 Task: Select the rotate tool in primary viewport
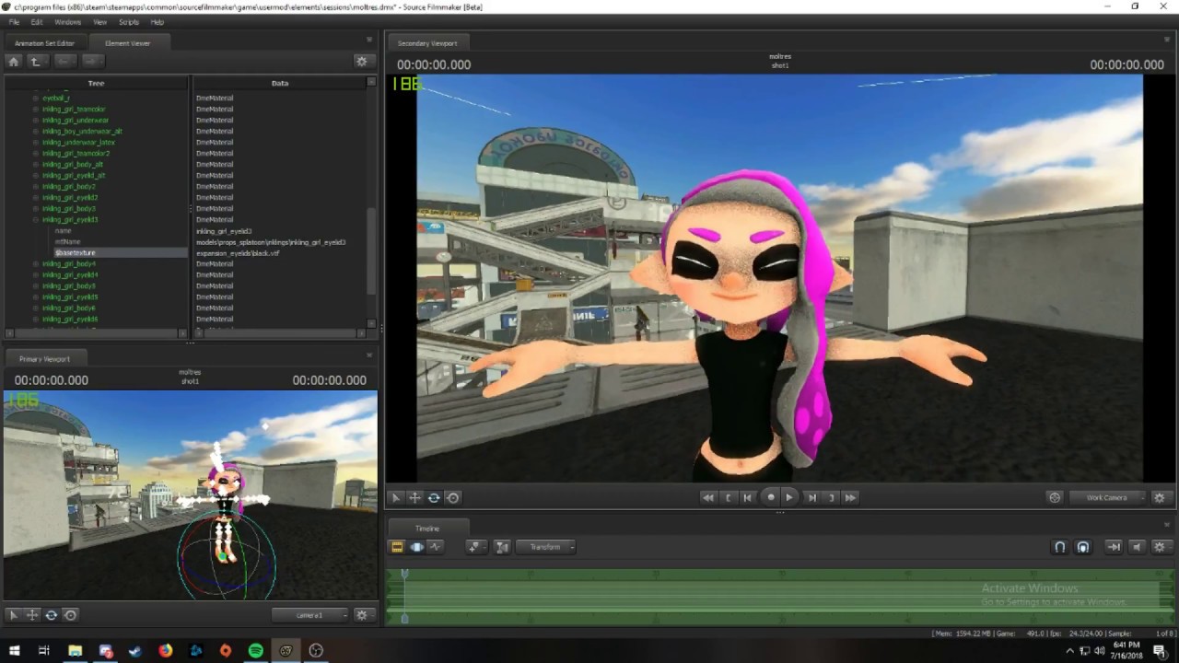[52, 615]
